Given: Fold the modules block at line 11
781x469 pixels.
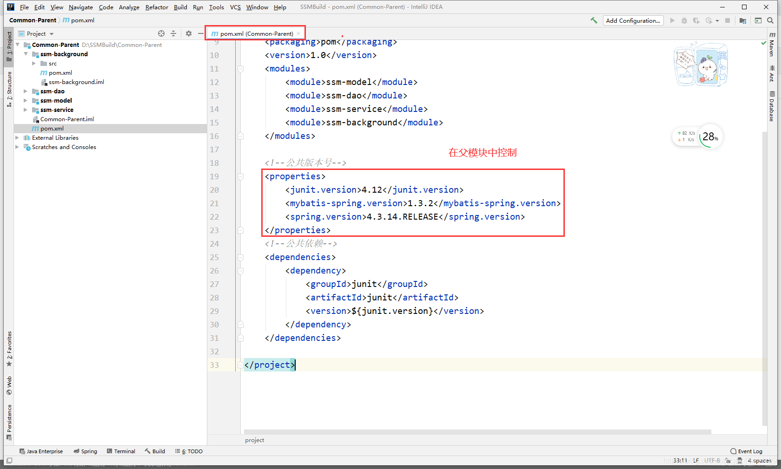Looking at the screenshot, I should pos(240,69).
